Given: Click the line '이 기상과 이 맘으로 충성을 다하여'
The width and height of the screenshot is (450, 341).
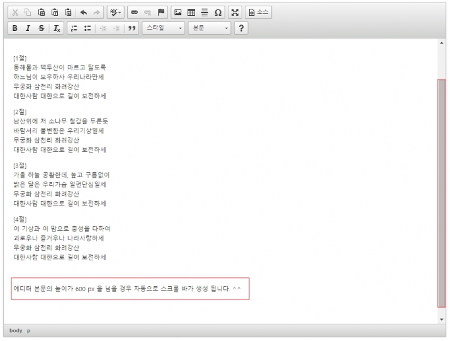Looking at the screenshot, I should tap(62, 229).
